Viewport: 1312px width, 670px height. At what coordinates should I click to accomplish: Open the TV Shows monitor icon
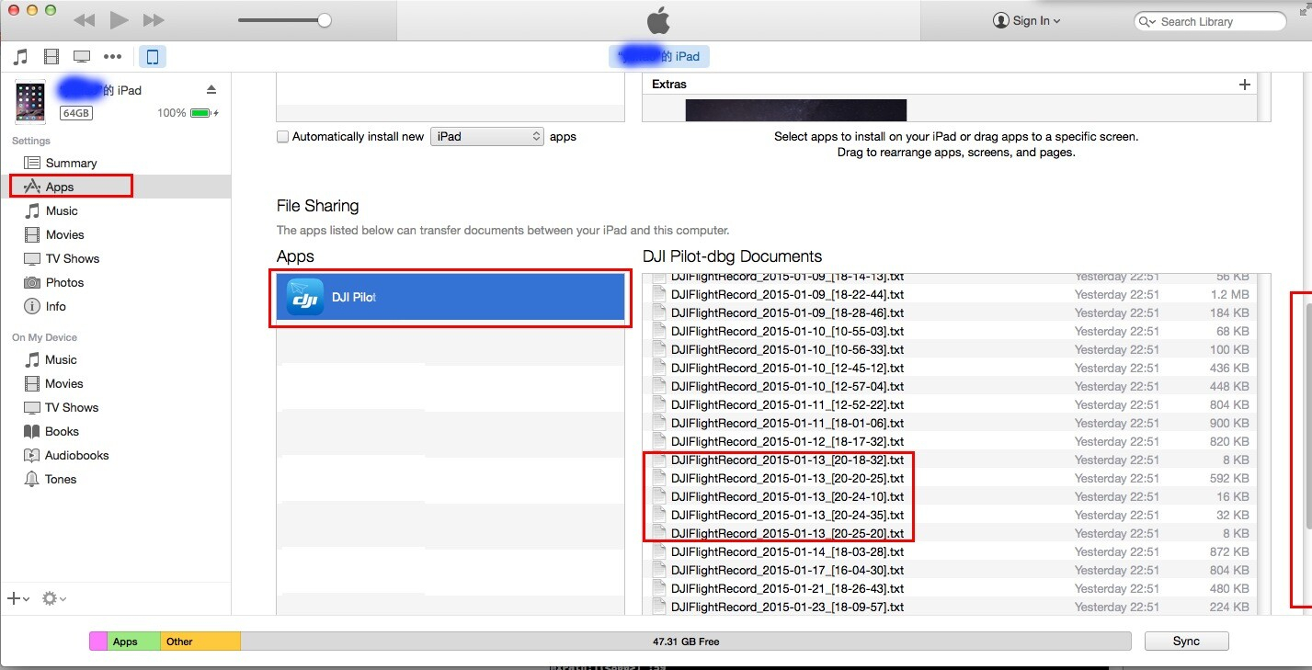[82, 57]
